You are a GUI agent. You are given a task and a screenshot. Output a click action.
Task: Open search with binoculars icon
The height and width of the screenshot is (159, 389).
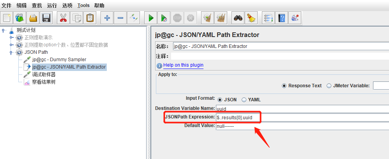pyautogui.click(x=238, y=18)
